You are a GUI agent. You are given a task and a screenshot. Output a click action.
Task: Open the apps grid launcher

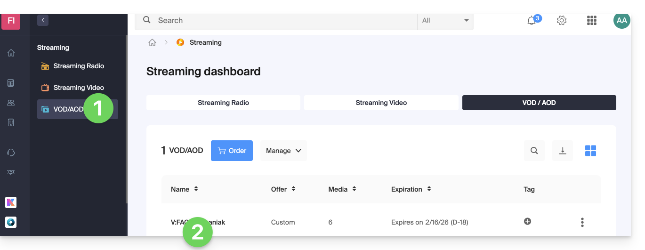591,21
